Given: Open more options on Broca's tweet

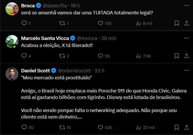Looking at the screenshot, I should [x=186, y=5].
